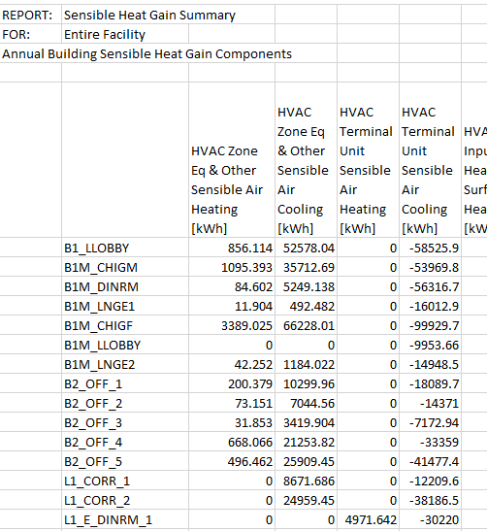
Task: Select zone name cell L1_CORR_1
Action: click(x=125, y=481)
